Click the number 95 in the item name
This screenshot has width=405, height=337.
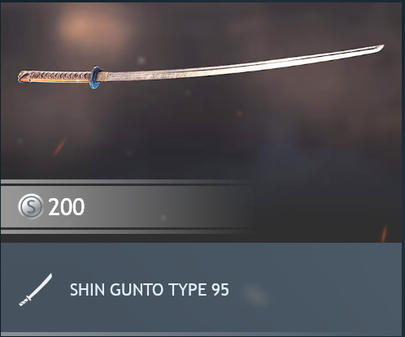220,290
